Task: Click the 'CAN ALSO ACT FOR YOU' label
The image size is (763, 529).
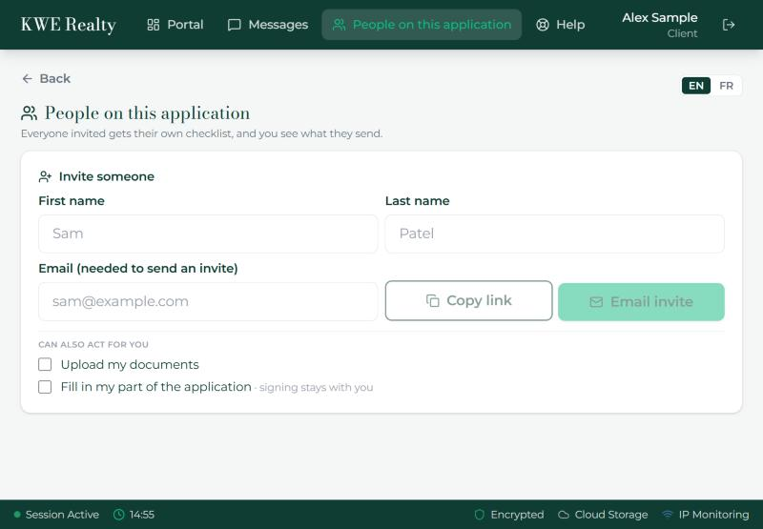Action: pos(93,344)
